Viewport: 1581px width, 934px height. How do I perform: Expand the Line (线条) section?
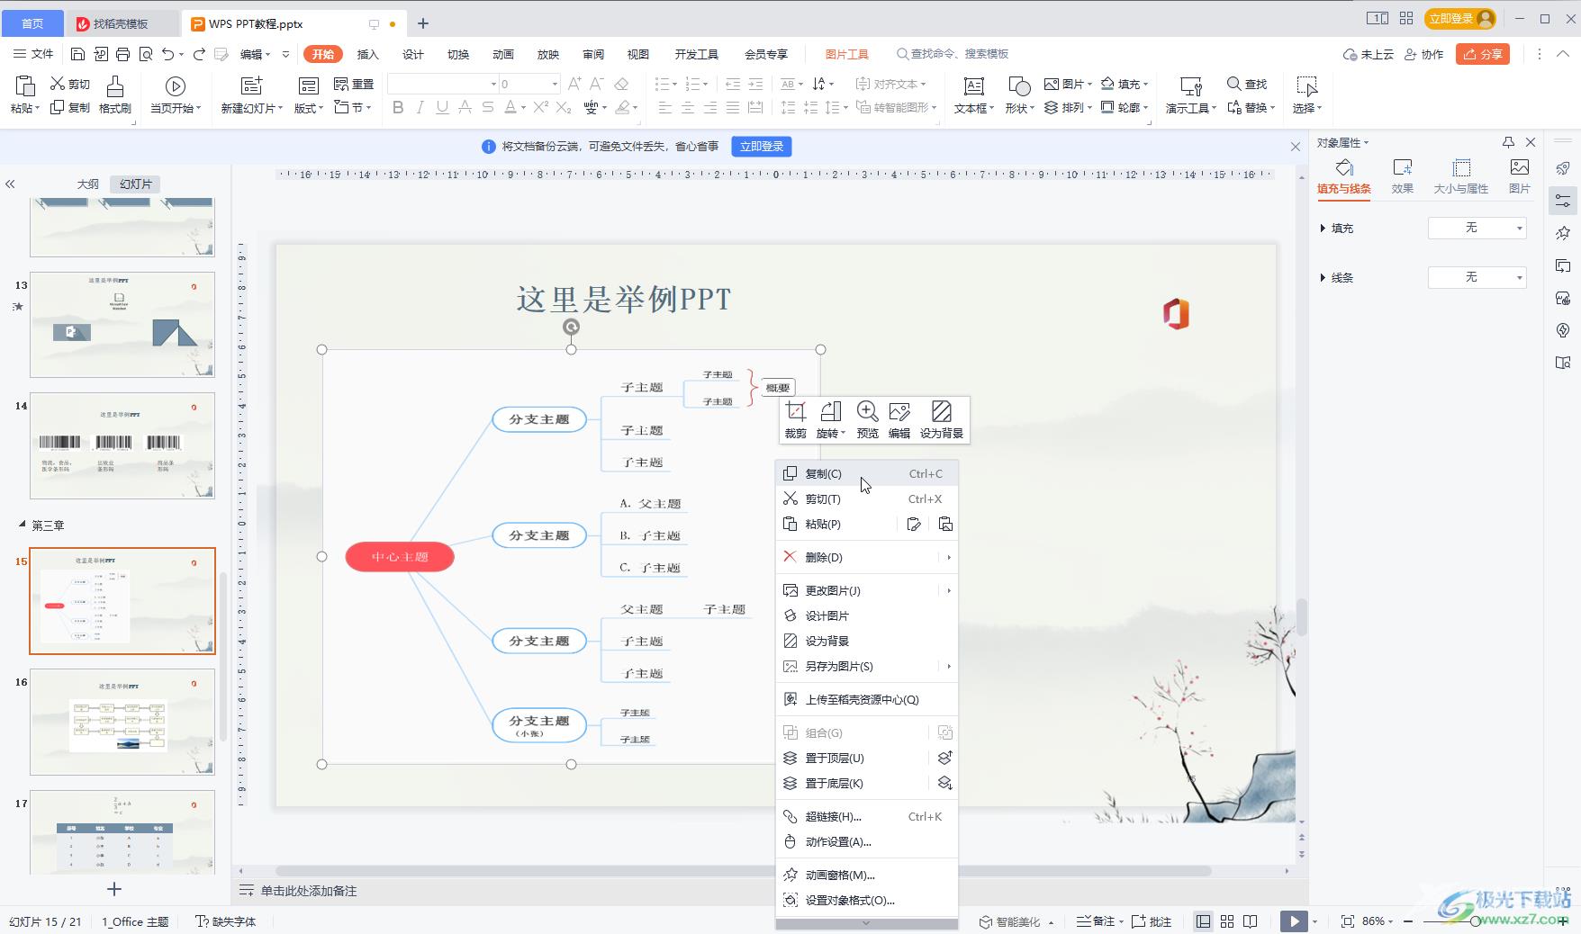(x=1323, y=277)
